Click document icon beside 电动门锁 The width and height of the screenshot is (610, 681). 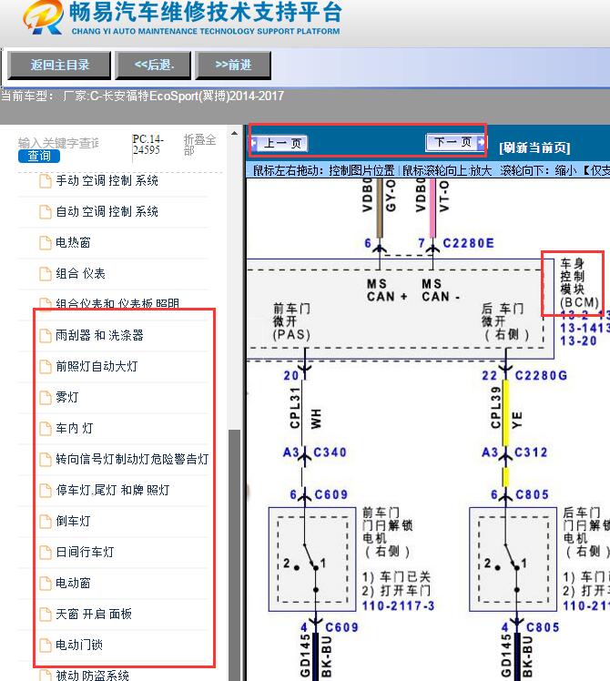point(46,645)
